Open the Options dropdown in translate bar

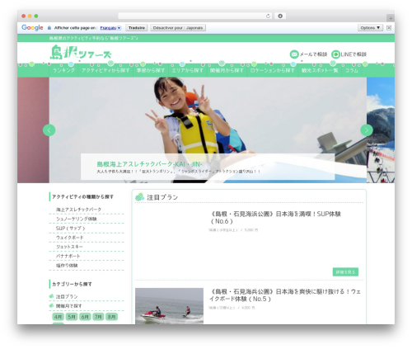coord(370,28)
